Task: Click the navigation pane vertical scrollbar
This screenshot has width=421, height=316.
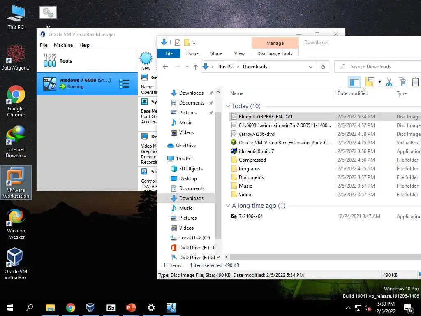Action: (218, 174)
